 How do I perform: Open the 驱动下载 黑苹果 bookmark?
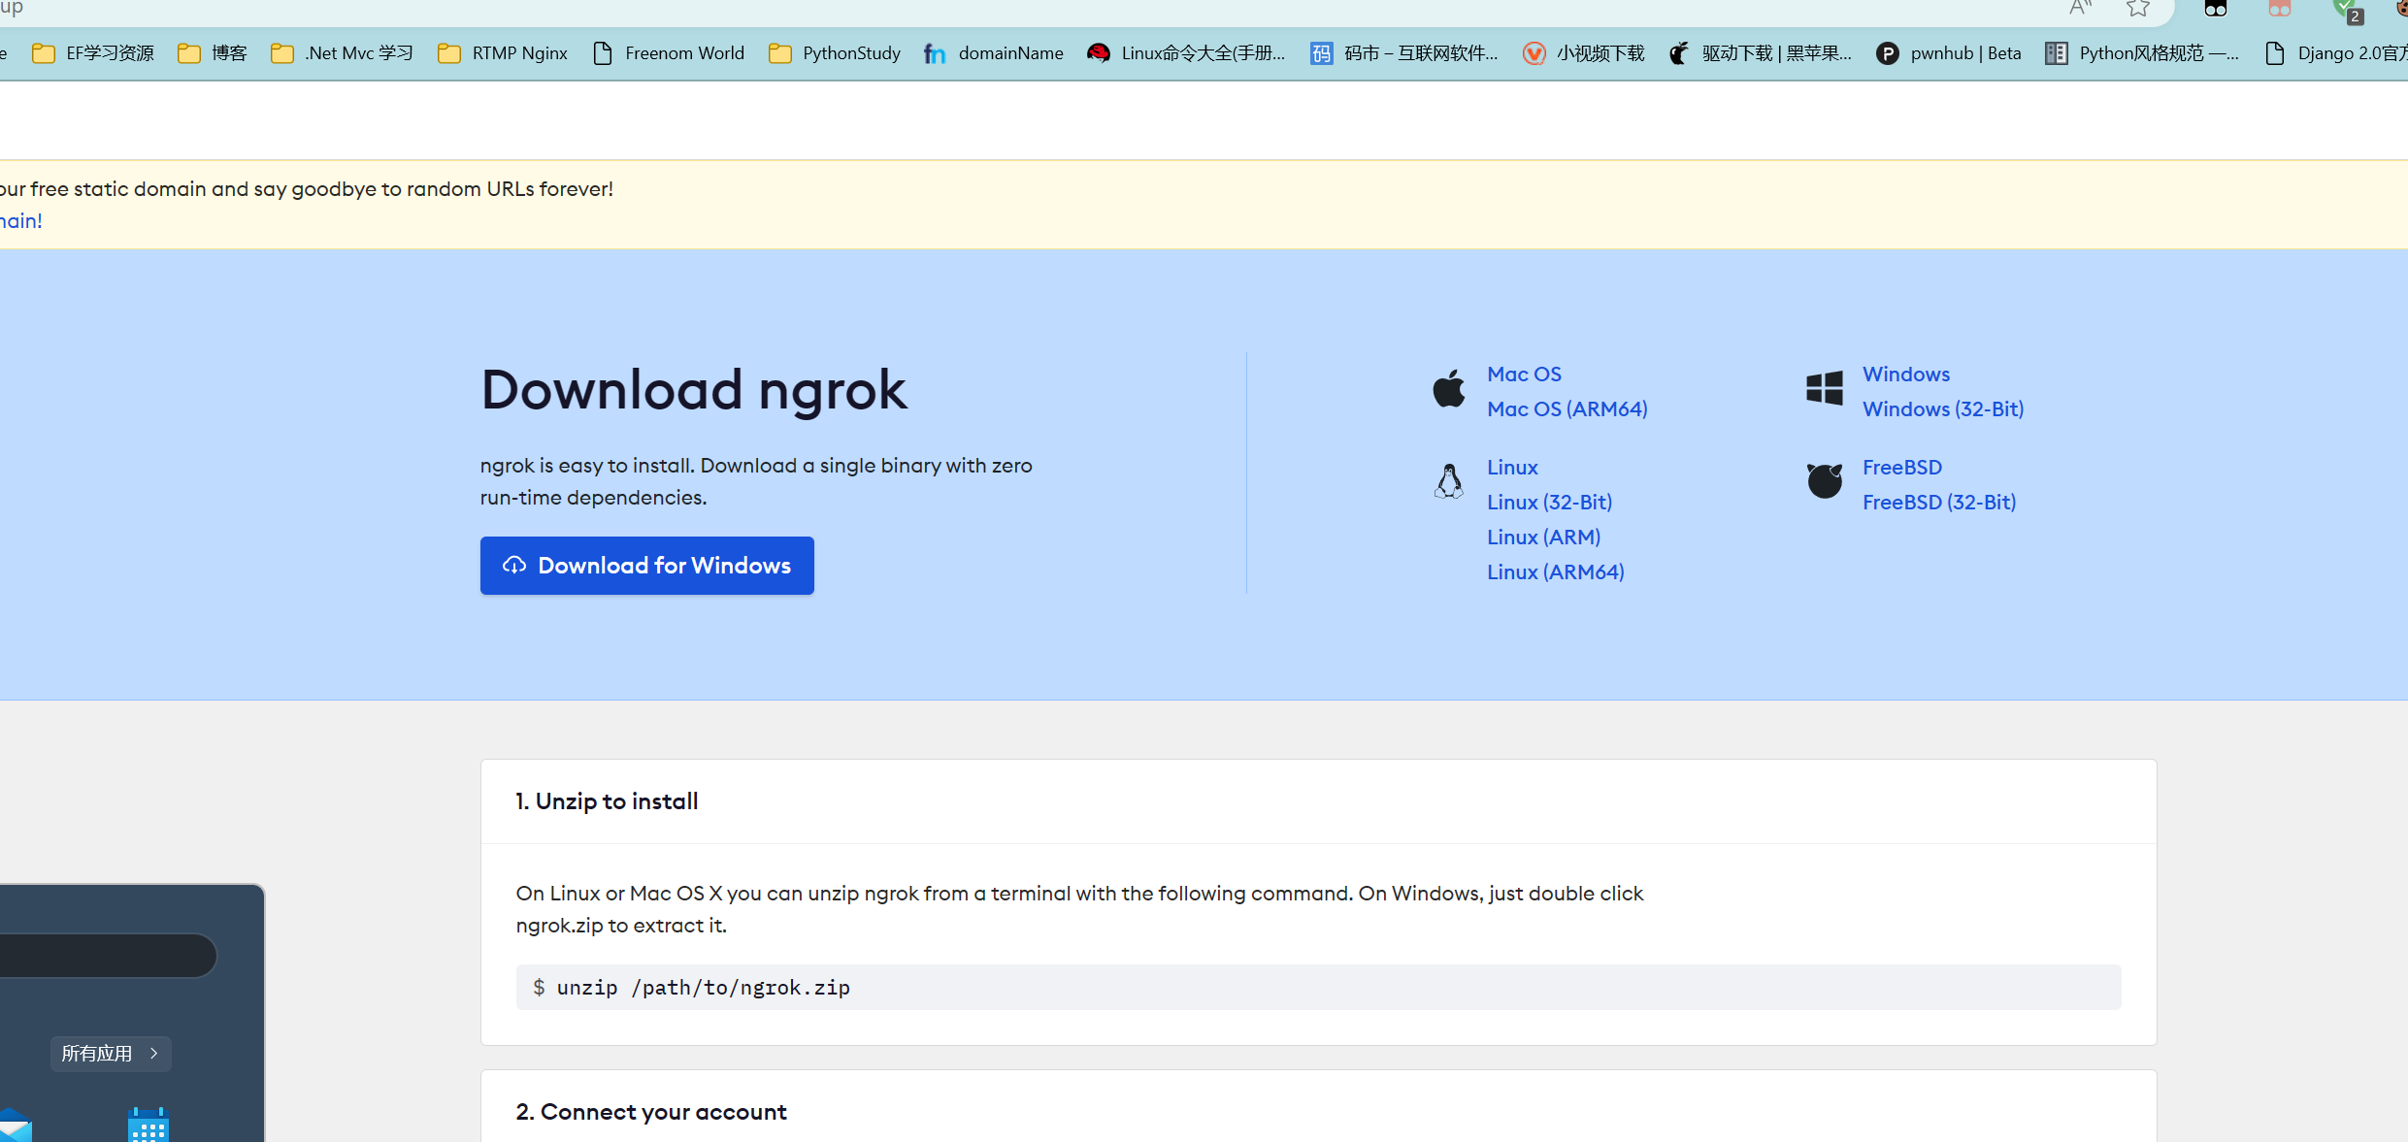[x=1760, y=53]
